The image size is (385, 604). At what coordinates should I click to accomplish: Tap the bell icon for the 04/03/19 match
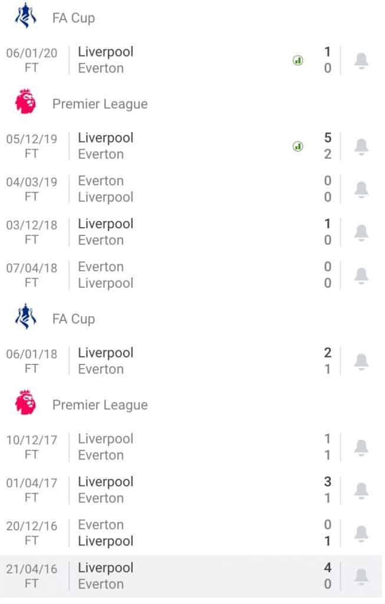[361, 189]
